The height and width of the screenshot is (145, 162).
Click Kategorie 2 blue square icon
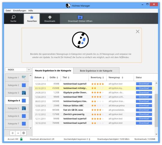tap(24, 85)
